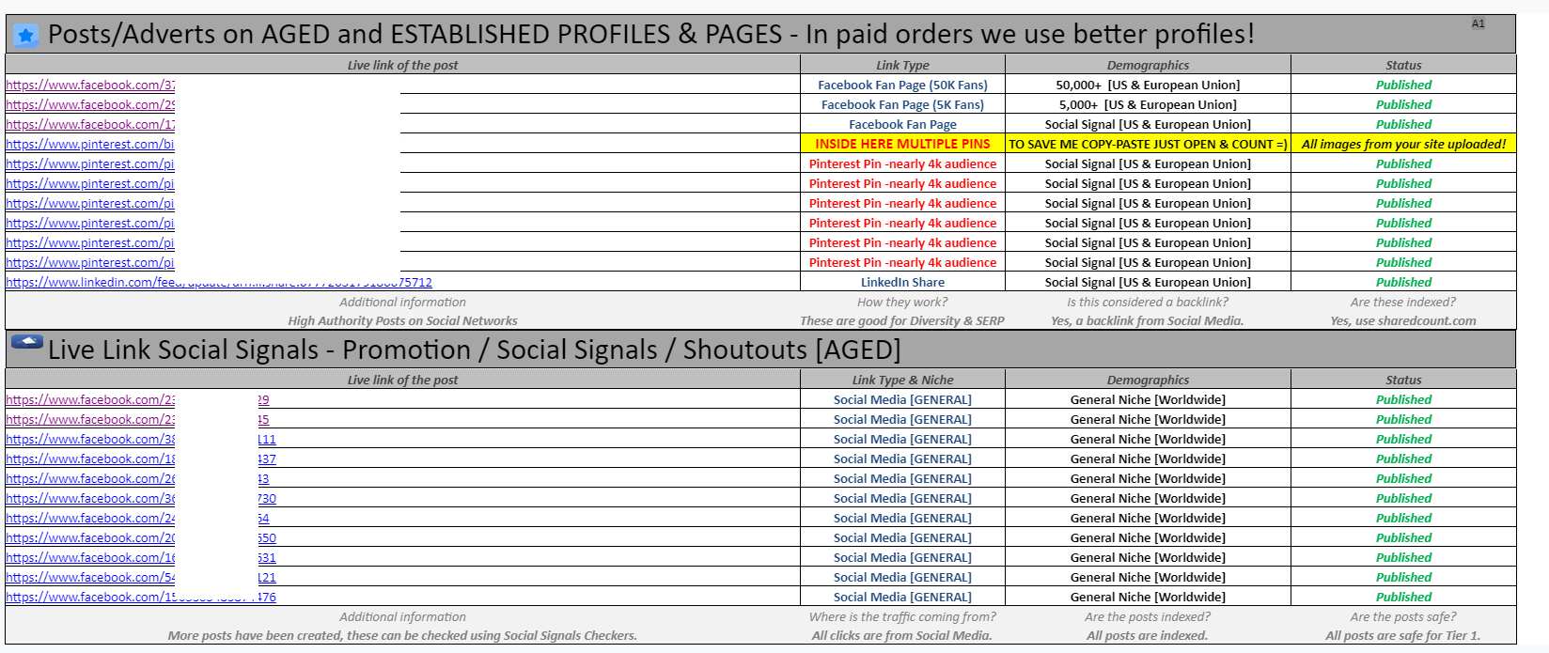Select Published status for 50K Fans row
The width and height of the screenshot is (1549, 653).
[1403, 85]
